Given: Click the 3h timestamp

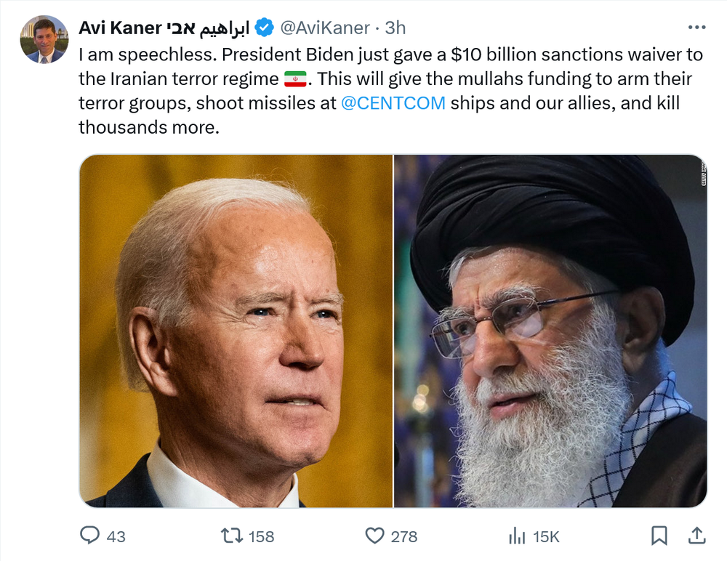Looking at the screenshot, I should pos(395,28).
